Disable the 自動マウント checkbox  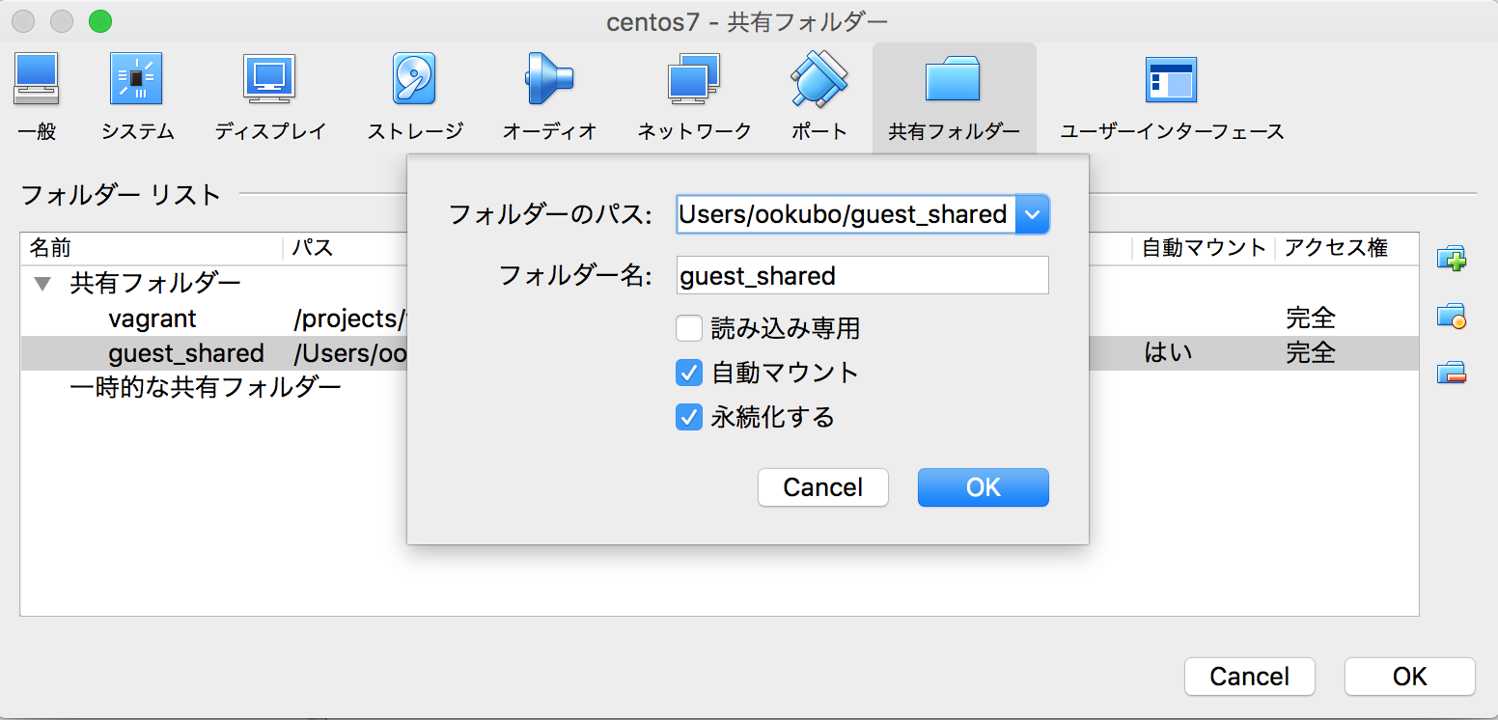[689, 373]
